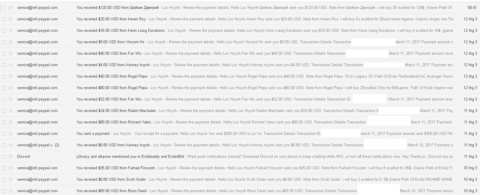Viewport: 480px width, 195px height.
Task: Star the Radim Machalek payment email
Action: [x=11, y=111]
